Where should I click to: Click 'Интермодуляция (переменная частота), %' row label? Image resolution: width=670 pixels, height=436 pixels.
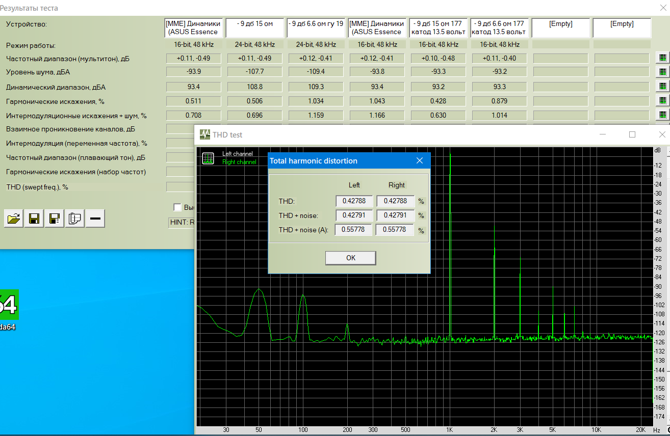coord(76,144)
